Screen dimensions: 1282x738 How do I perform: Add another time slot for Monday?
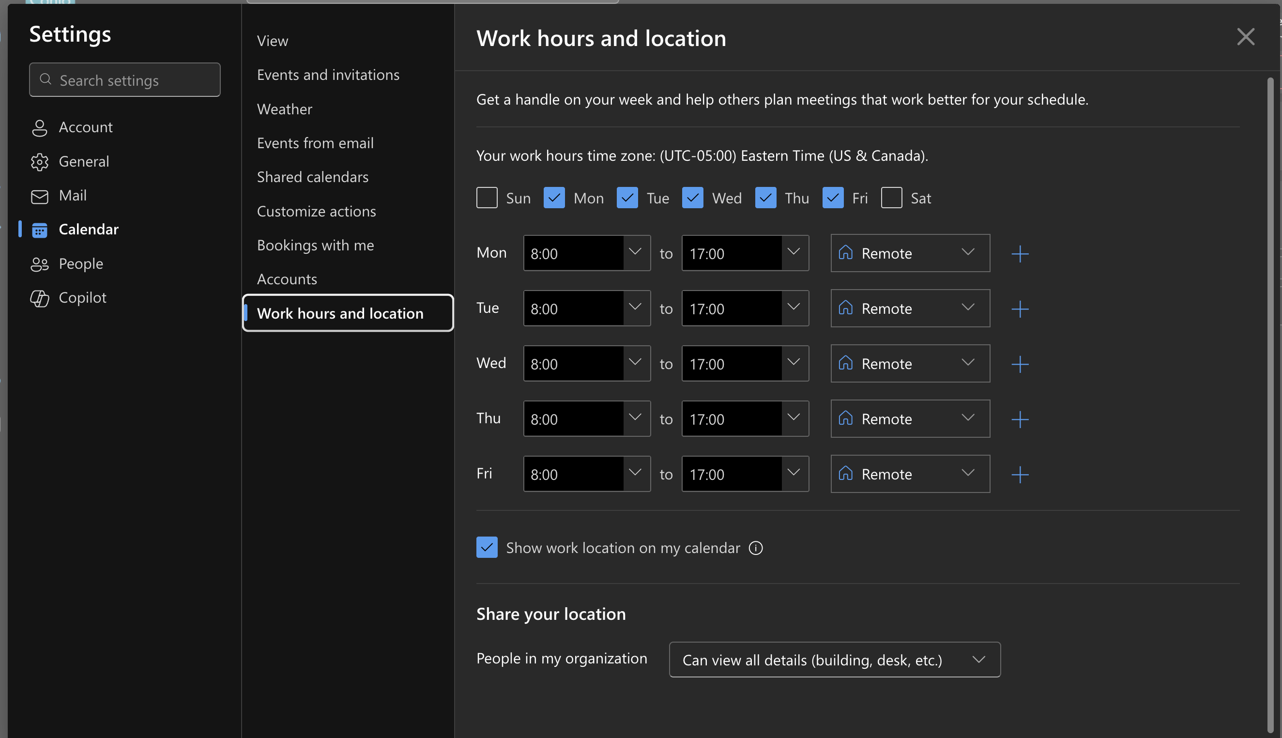click(1020, 253)
